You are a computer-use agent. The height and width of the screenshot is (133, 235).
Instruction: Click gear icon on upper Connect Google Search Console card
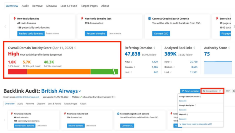pyautogui.click(x=149, y=18)
